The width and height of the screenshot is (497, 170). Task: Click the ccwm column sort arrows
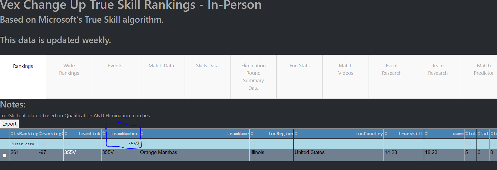(x=426, y=134)
